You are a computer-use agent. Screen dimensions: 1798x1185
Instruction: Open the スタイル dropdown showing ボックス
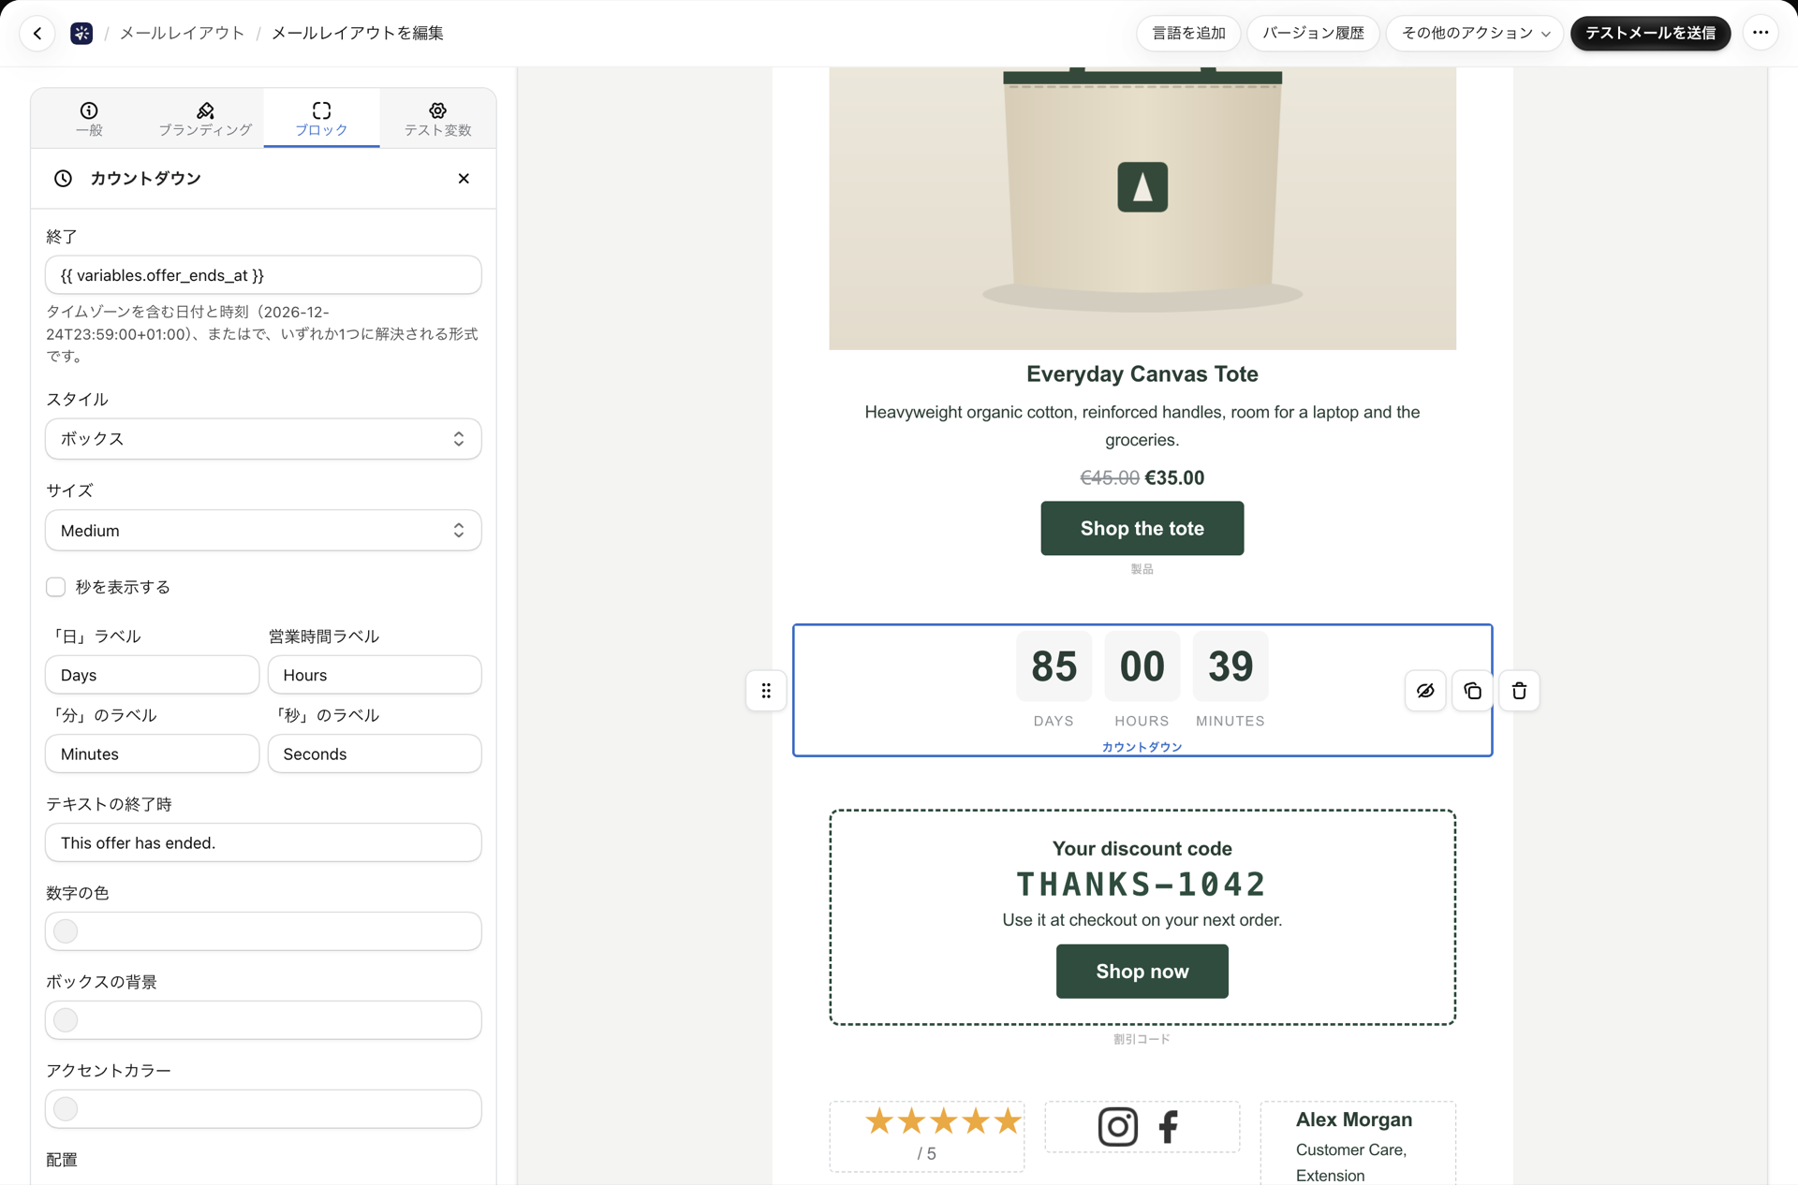263,439
